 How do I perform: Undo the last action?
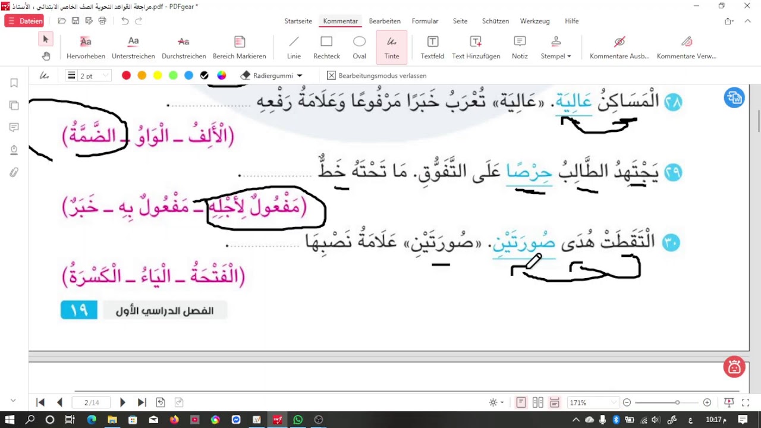point(125,21)
